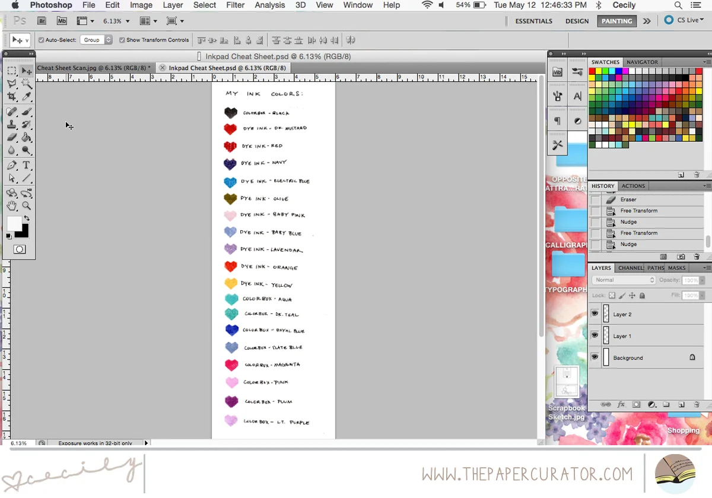The height and width of the screenshot is (498, 712).
Task: Open the Analysis menu
Action: coord(270,5)
